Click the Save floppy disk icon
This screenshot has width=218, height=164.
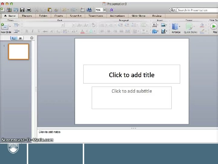(x=22, y=10)
